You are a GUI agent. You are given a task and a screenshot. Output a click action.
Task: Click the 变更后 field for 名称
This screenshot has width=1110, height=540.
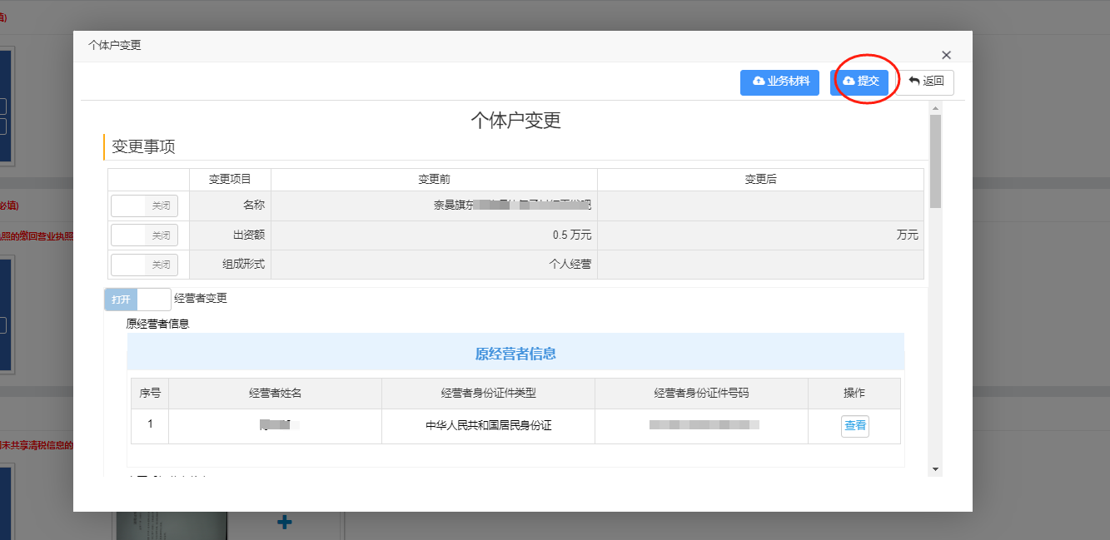(x=759, y=206)
